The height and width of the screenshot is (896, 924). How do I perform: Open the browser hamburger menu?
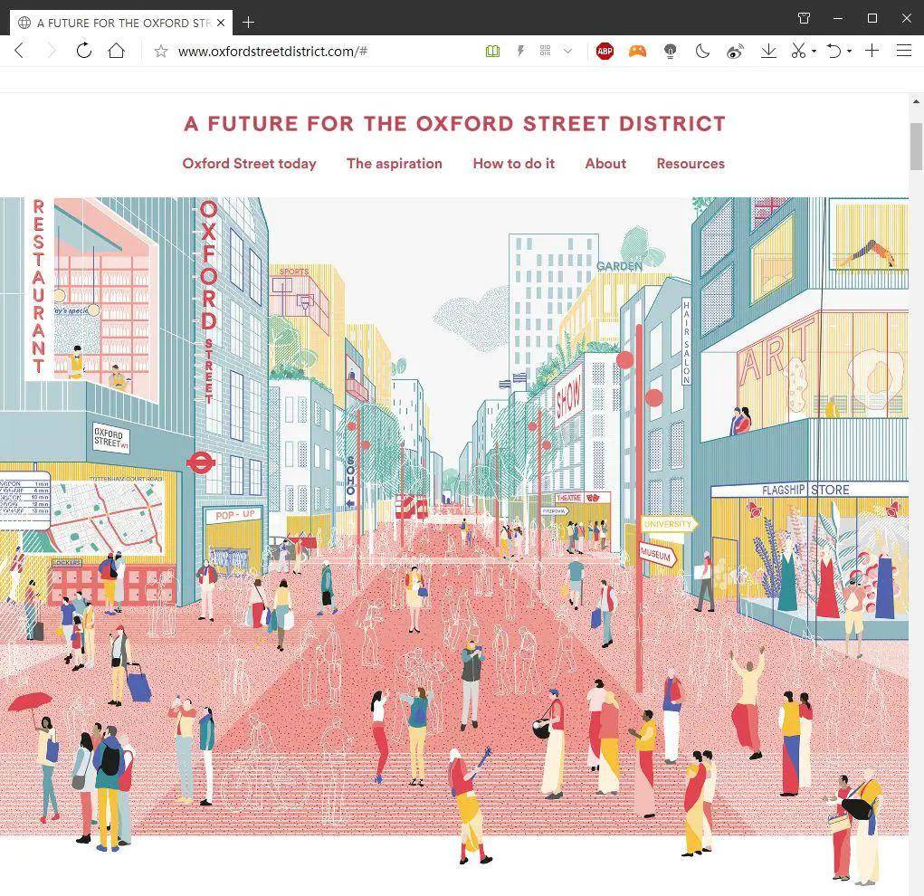tap(902, 52)
